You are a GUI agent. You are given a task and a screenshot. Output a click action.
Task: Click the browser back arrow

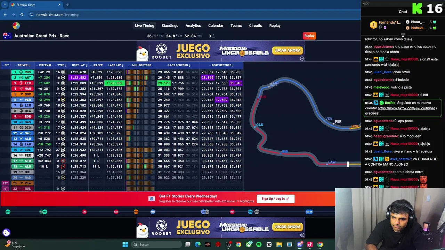coord(5,15)
